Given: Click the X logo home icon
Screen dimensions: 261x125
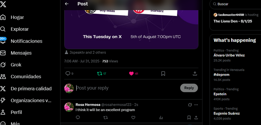Looking at the screenshot, I should 3,4.
